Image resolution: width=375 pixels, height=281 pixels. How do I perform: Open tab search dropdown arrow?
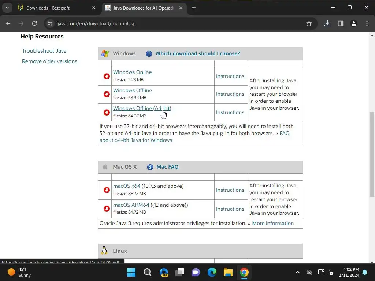7,8
